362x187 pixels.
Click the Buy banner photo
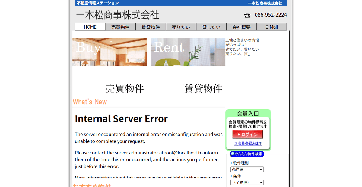click(x=110, y=52)
